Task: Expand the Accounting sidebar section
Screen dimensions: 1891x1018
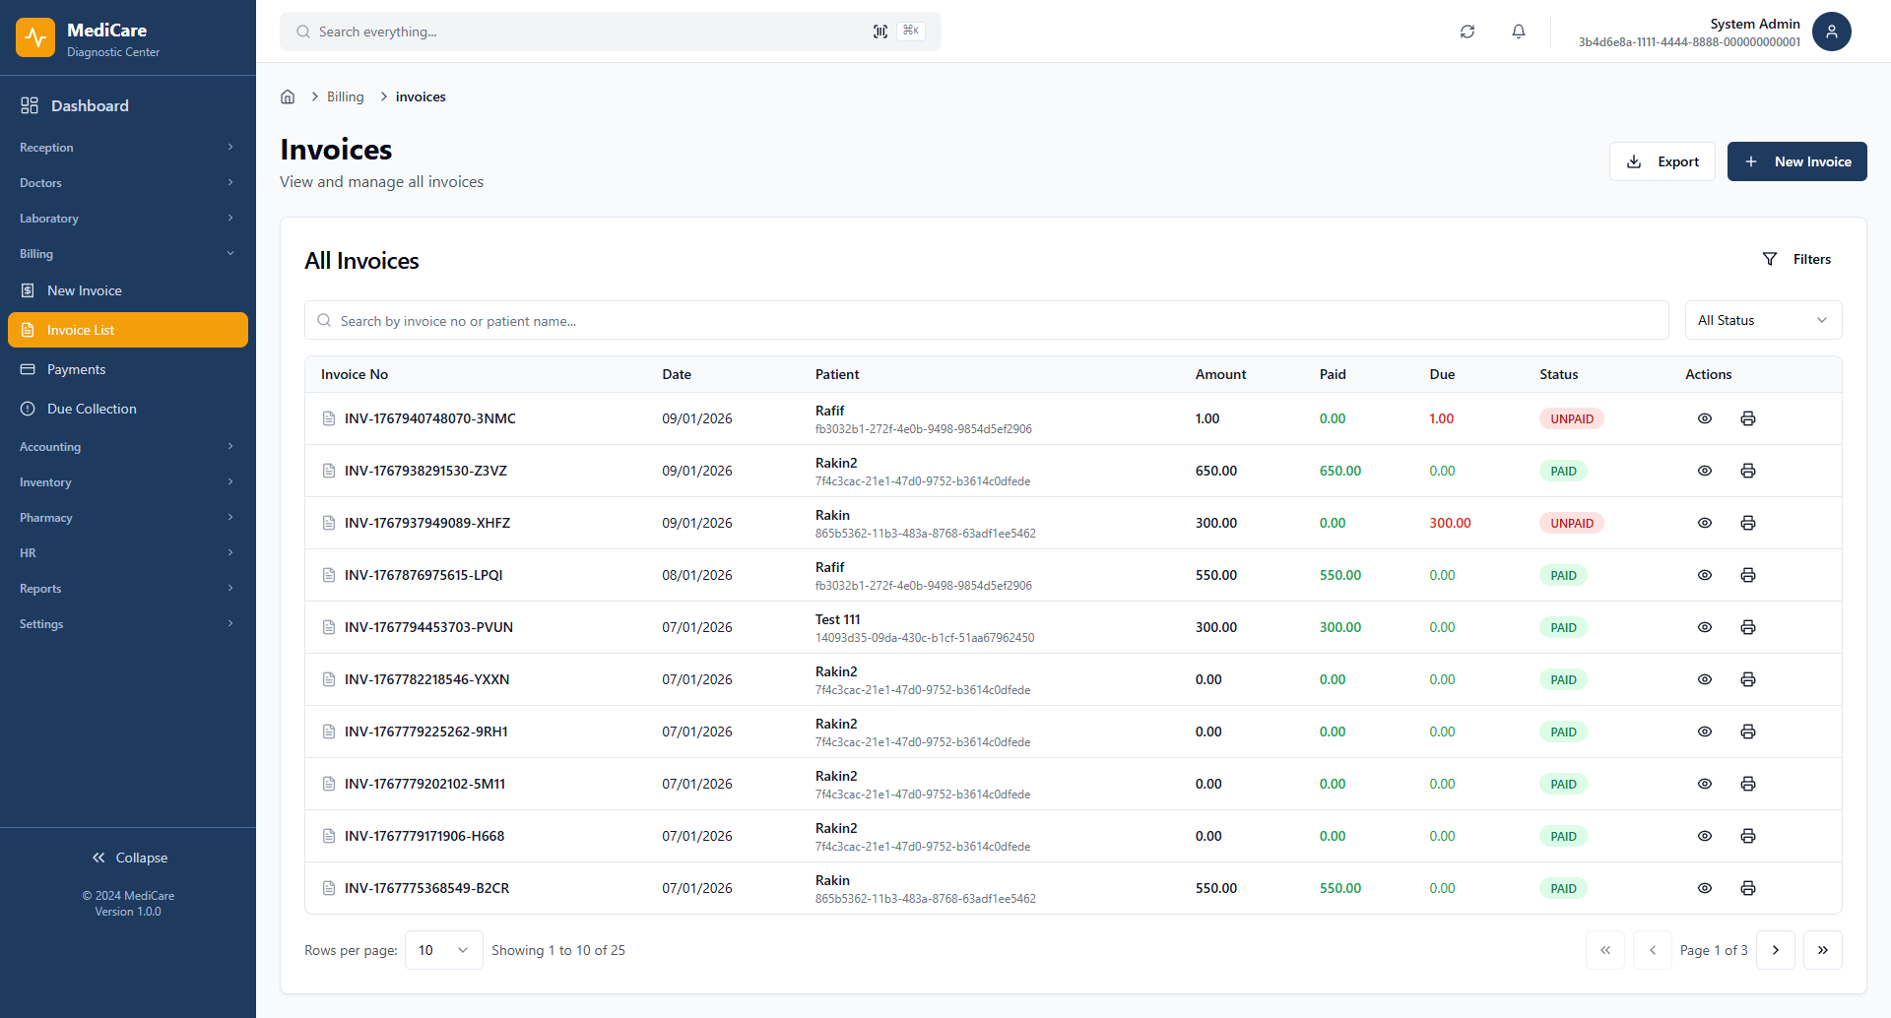Action: [126, 446]
